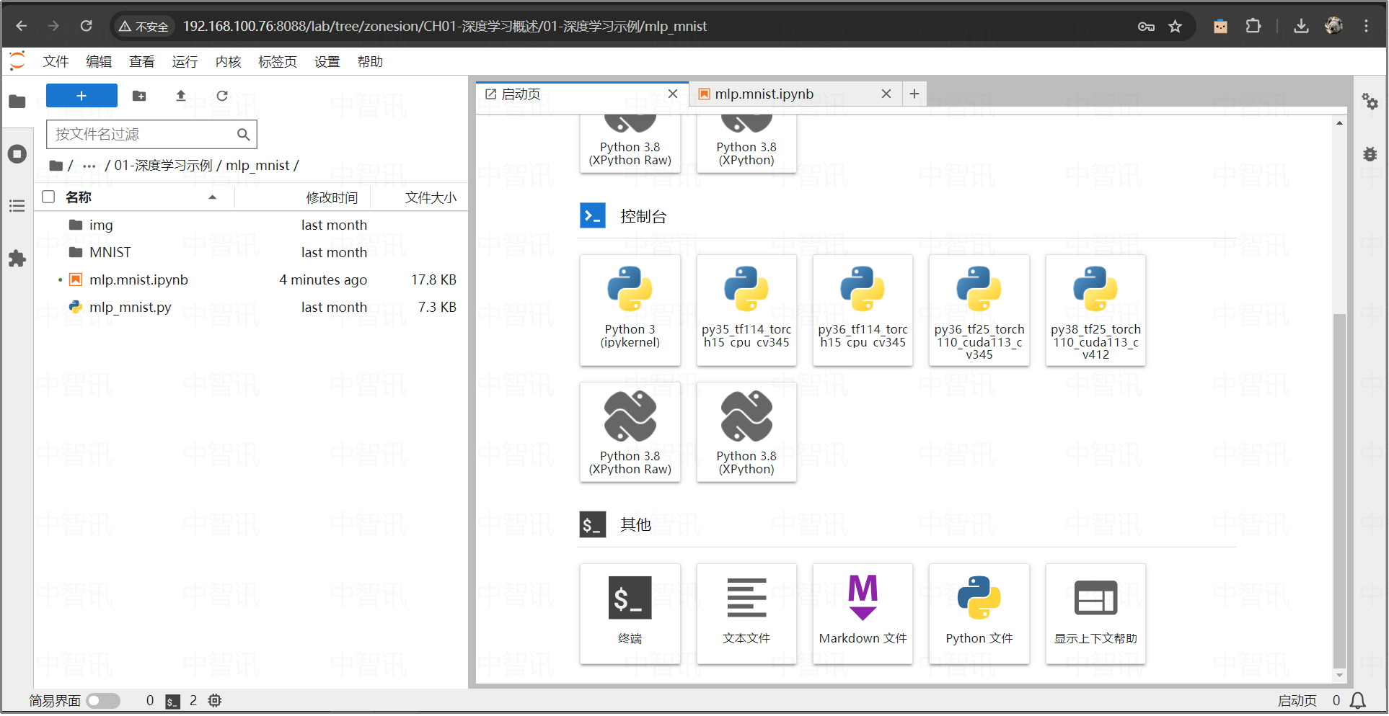Screen dimensions: 1389x716
Task: Open browser downloads
Action: pos(1301,26)
